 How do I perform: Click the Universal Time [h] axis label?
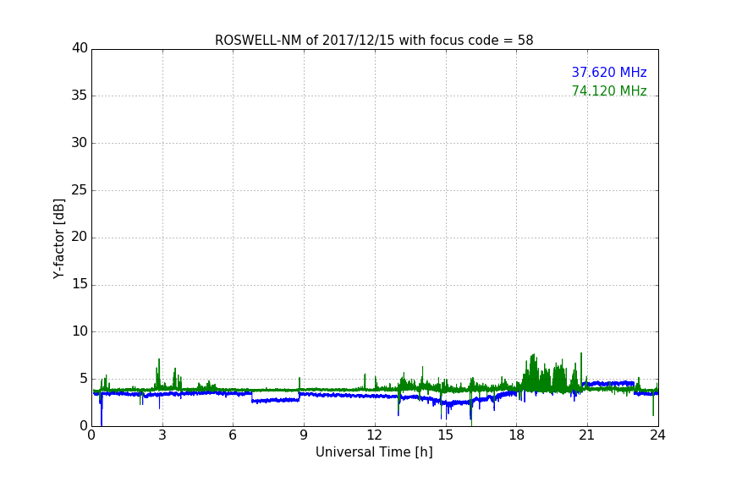coord(374,452)
